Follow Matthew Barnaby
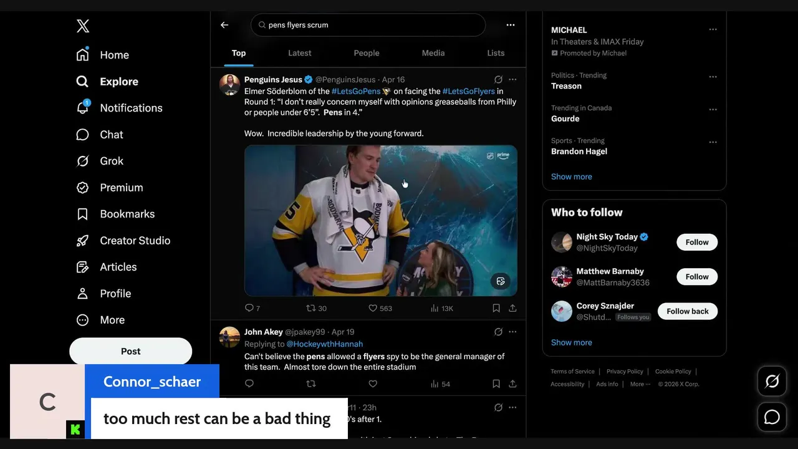The width and height of the screenshot is (798, 449). [x=697, y=277]
